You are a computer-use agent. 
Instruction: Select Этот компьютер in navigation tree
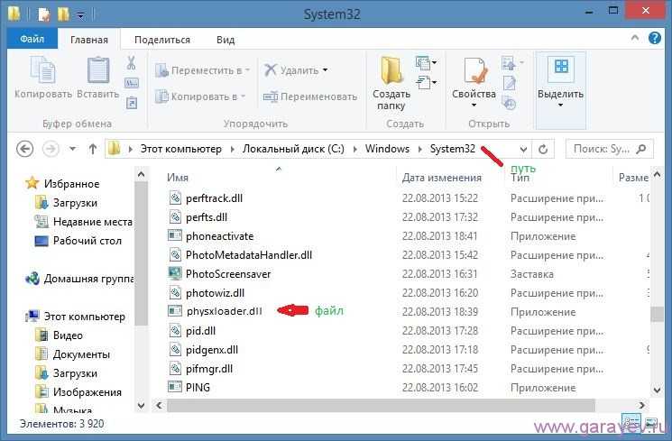pos(84,317)
